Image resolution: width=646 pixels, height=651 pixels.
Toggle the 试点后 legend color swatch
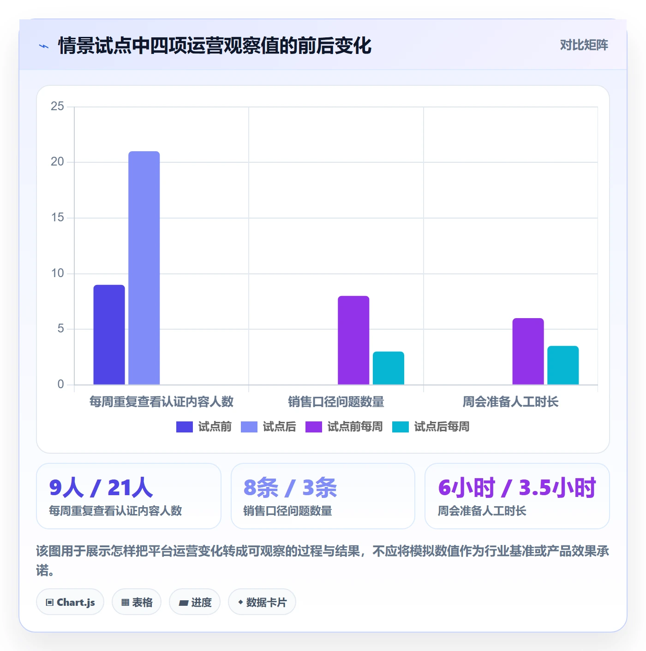click(249, 427)
